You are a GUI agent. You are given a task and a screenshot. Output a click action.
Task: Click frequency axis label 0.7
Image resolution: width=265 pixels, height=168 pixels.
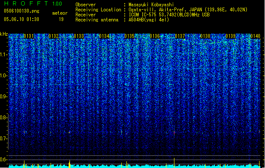[3, 139]
